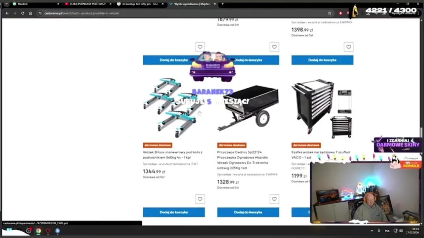
Task: Bookmark this page with the star icon
Action: tap(330, 13)
